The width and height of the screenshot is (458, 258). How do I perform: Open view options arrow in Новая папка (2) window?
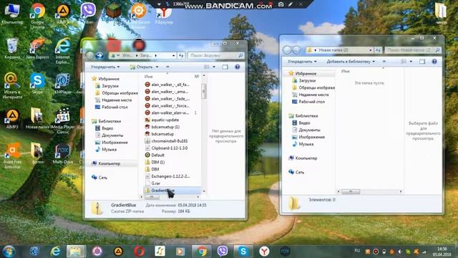411,62
